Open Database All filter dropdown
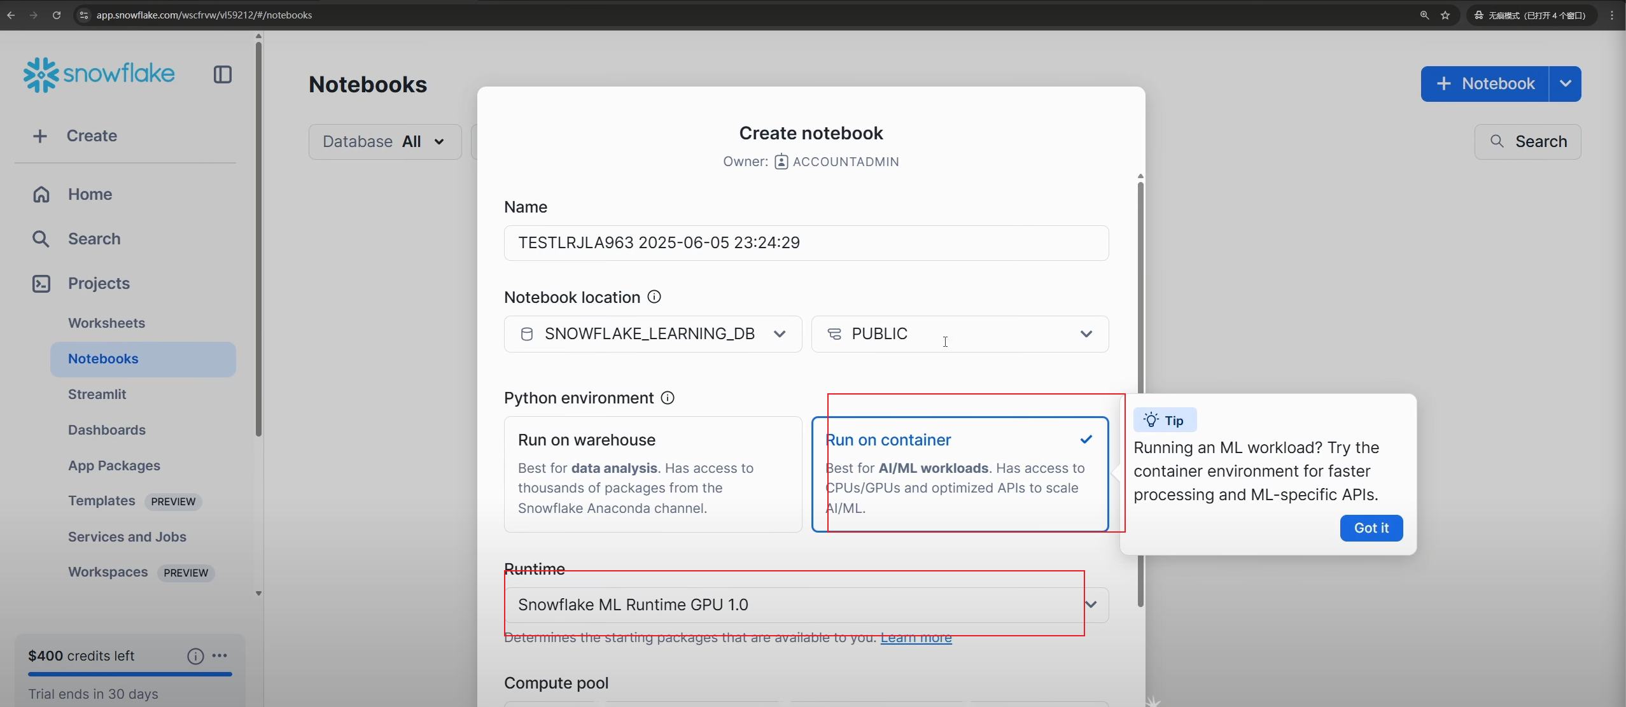 tap(385, 141)
